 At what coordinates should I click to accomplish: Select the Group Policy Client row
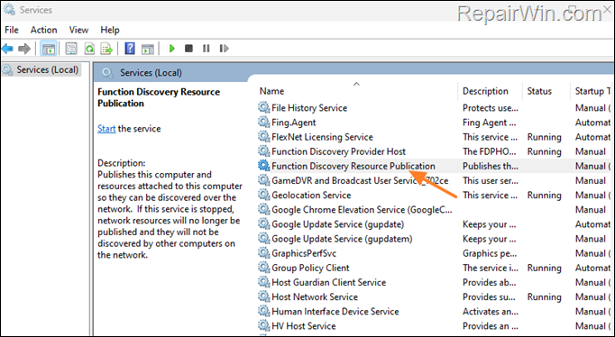pyautogui.click(x=435, y=268)
